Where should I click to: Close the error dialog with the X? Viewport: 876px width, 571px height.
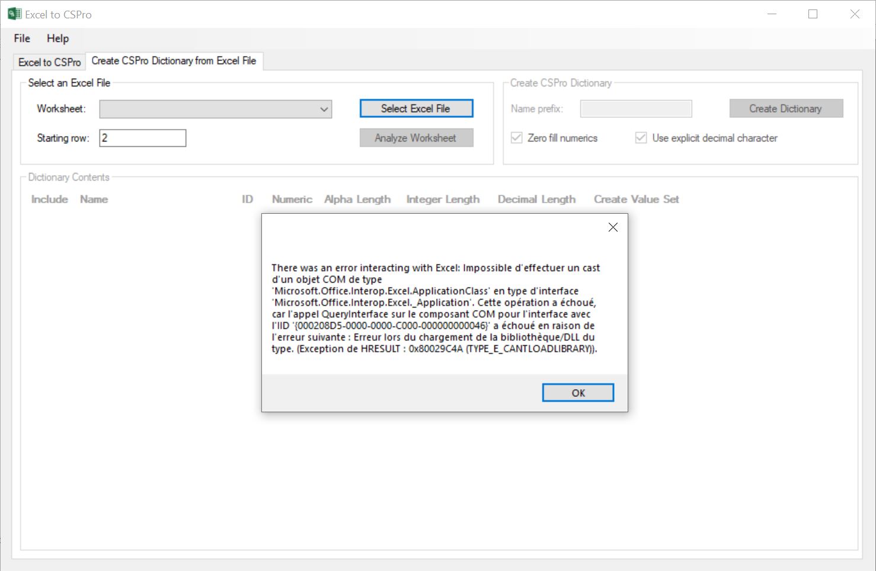click(x=613, y=227)
